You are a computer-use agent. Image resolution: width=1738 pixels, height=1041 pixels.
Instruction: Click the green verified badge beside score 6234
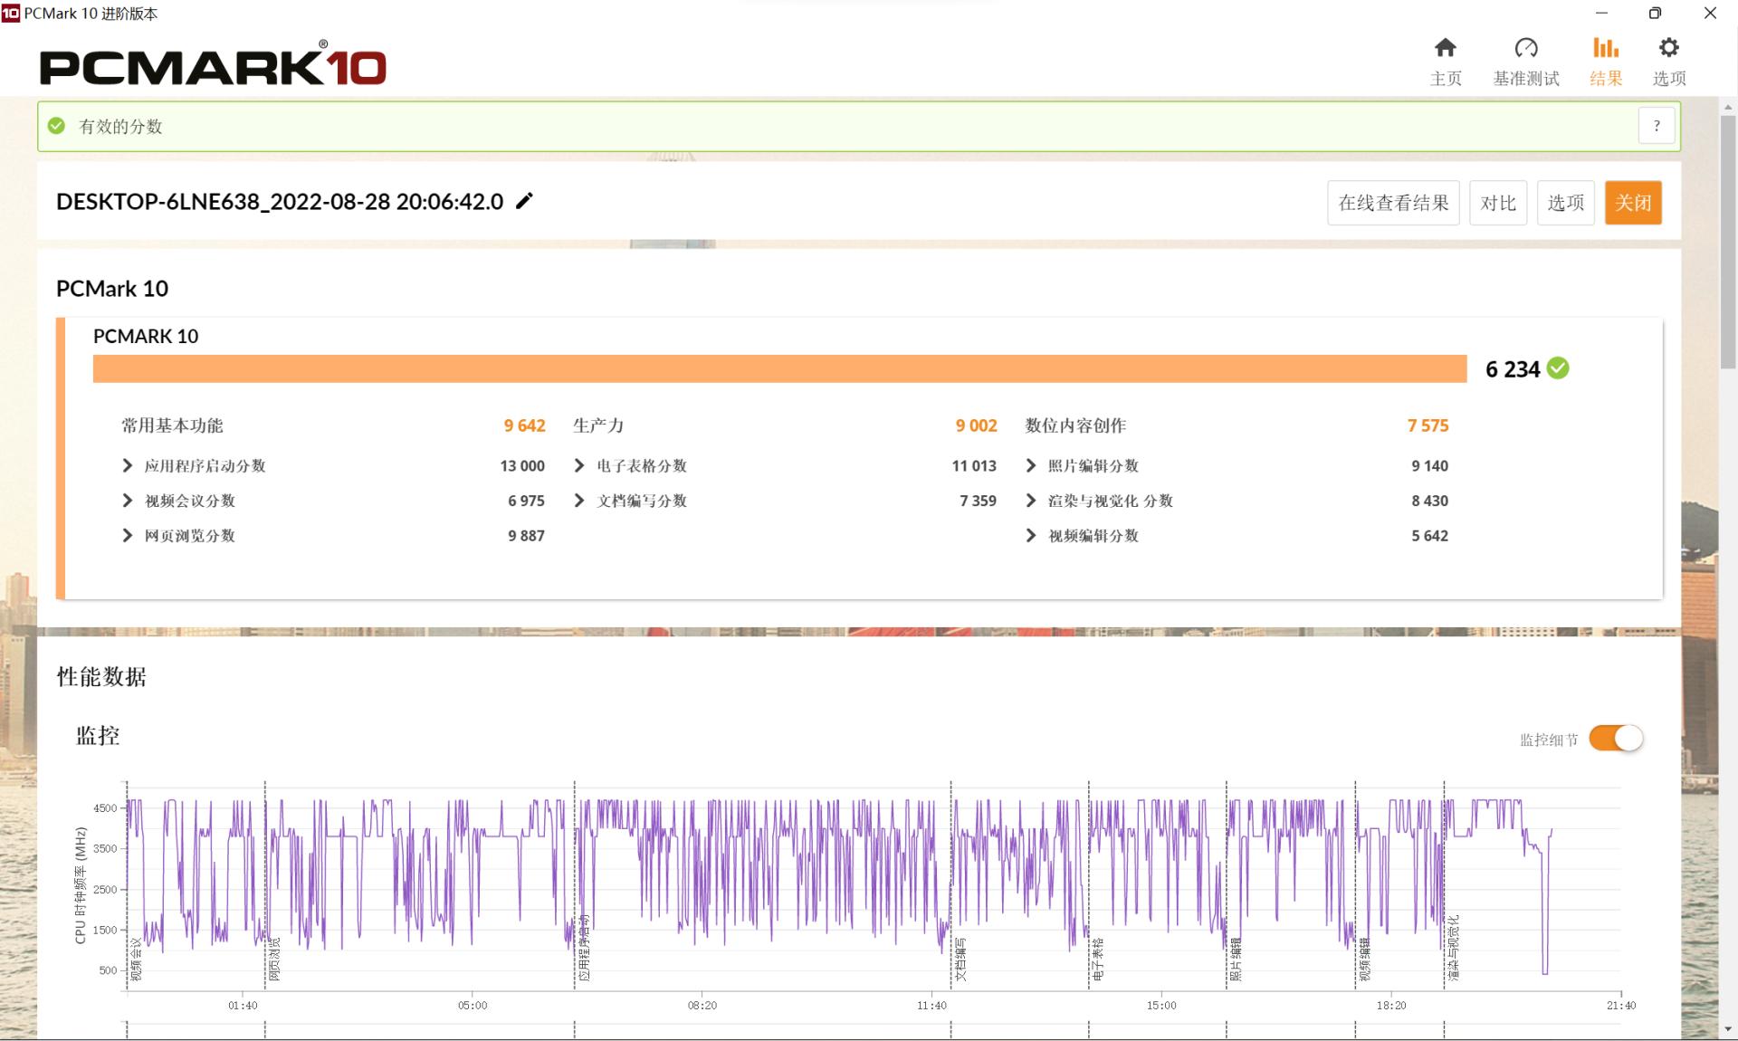coord(1557,368)
